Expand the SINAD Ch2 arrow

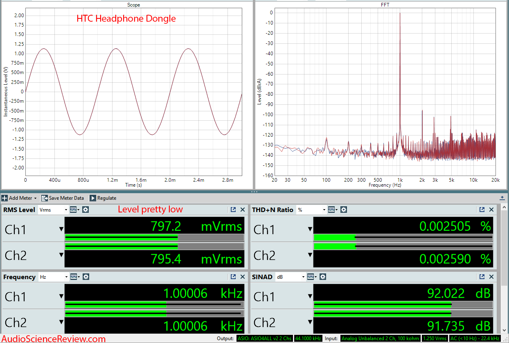[310, 322]
